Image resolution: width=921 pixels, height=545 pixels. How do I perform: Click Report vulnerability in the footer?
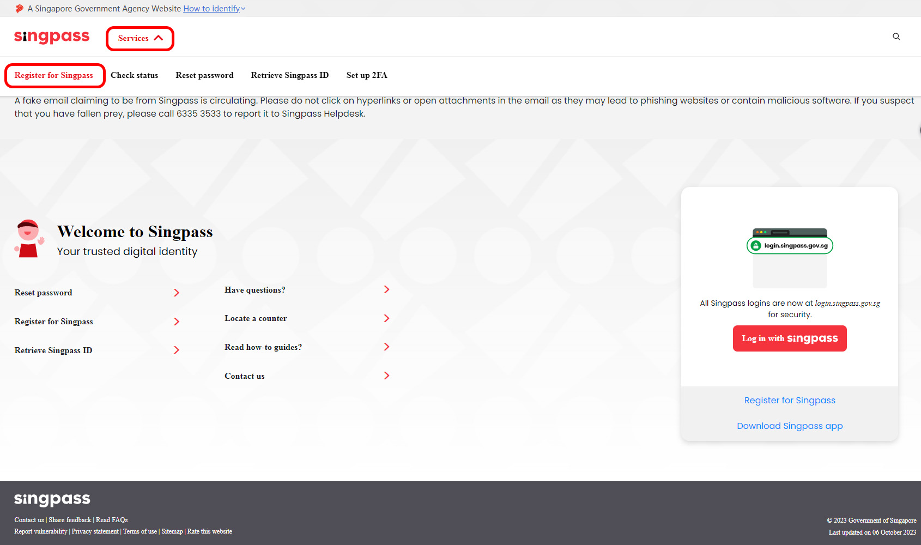pos(41,531)
